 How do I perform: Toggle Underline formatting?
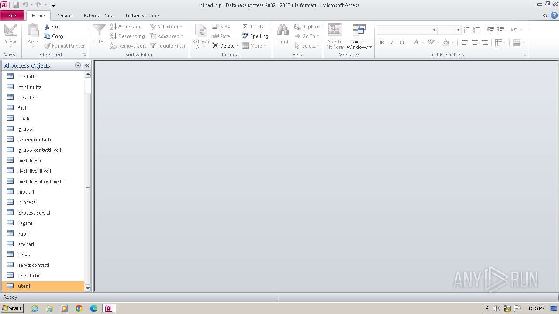click(x=402, y=42)
